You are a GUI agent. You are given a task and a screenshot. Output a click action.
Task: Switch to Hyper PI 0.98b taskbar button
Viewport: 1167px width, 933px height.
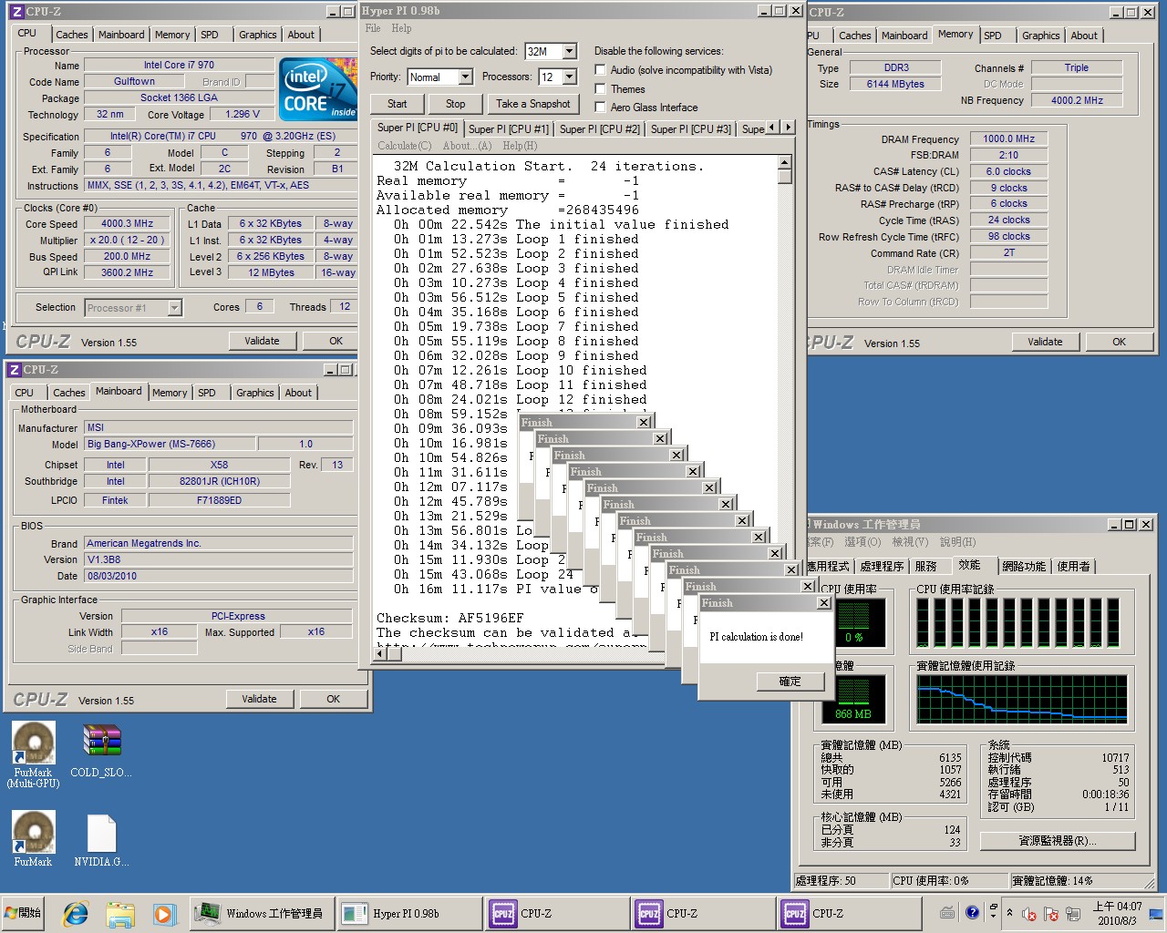point(409,913)
